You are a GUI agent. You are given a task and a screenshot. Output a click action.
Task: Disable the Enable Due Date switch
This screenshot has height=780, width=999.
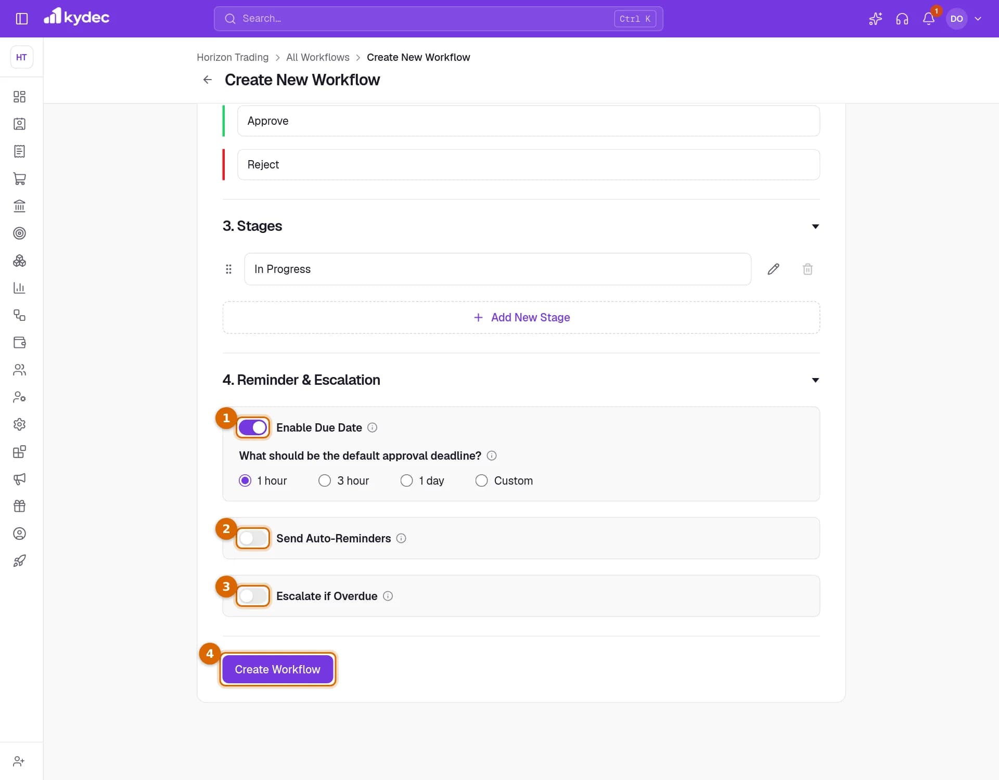253,427
